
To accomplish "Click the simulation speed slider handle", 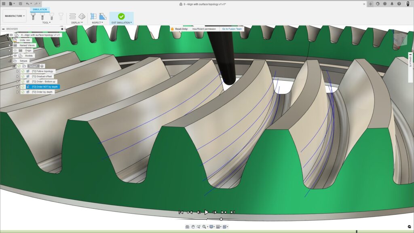I will tap(221, 219).
